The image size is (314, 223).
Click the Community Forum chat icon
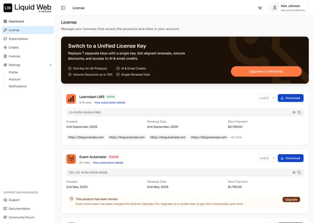click(x=5, y=217)
